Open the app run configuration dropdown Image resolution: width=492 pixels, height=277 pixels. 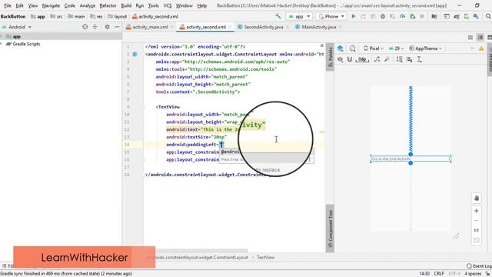point(299,16)
